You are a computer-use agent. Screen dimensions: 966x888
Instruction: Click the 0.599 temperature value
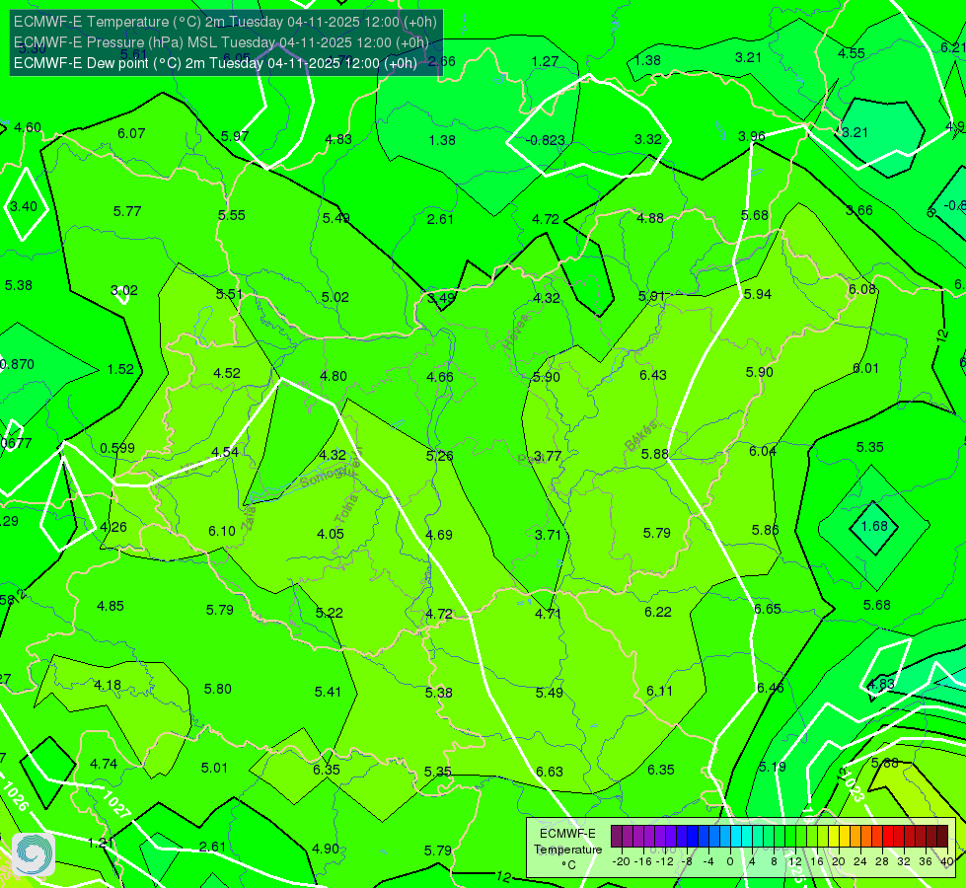point(117,448)
